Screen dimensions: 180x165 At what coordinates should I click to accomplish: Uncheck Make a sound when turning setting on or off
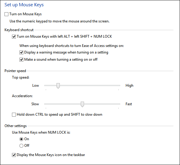coord(21,59)
